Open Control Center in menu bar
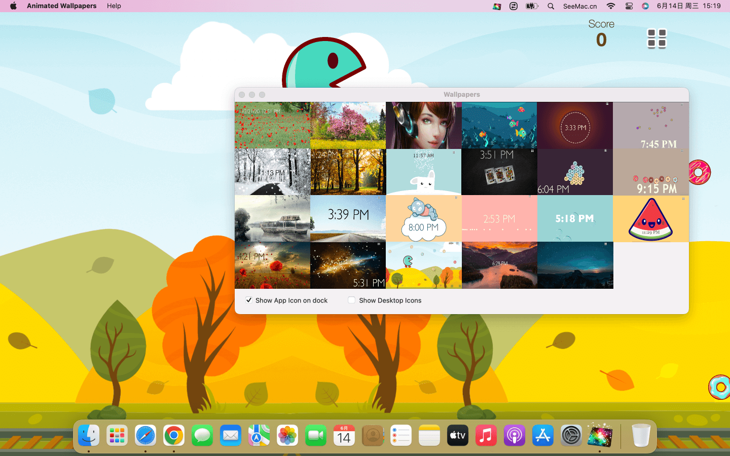730x456 pixels. pos(629,6)
